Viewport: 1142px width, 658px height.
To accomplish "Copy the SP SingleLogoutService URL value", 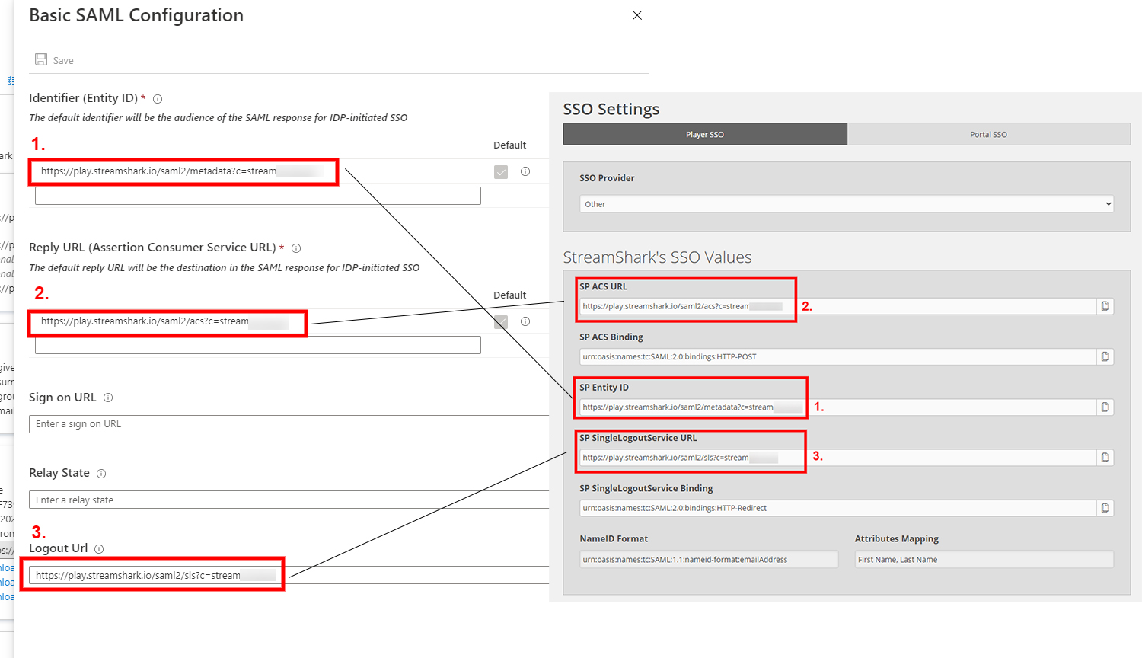I will [x=1105, y=458].
